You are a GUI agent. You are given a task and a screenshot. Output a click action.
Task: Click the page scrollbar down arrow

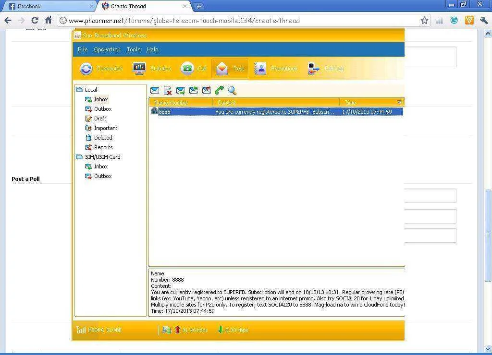488,349
